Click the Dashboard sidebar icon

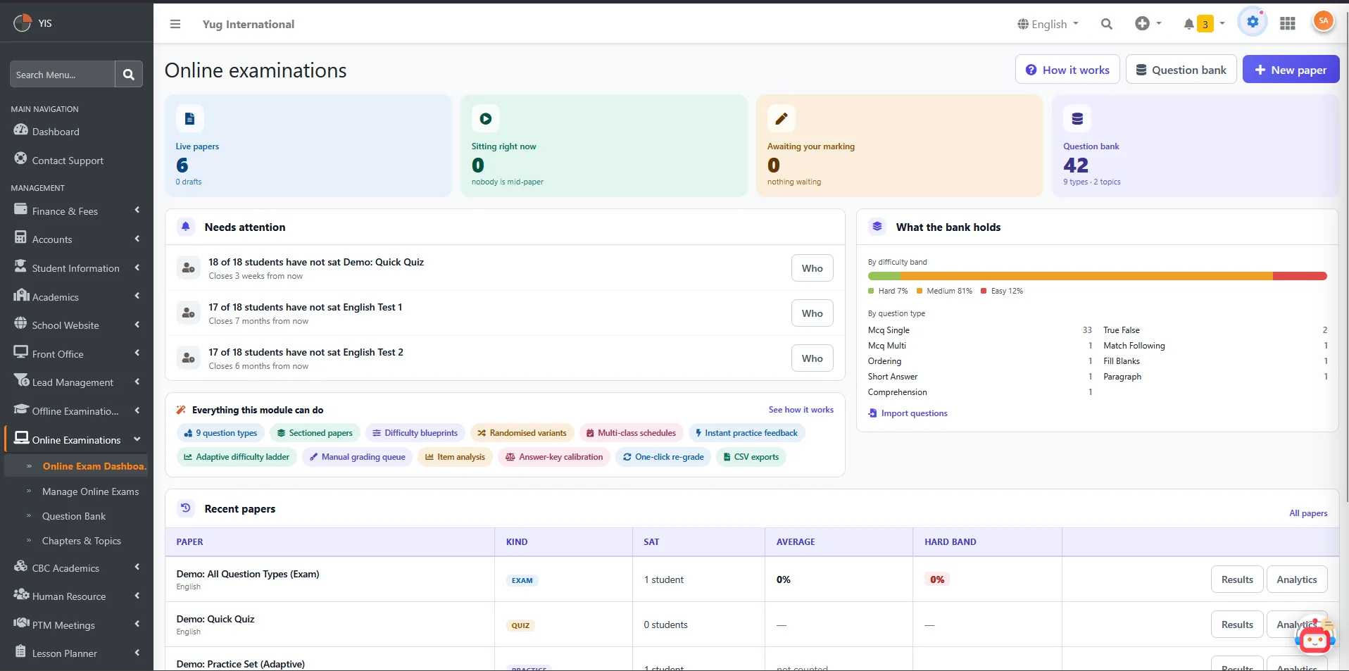coord(20,130)
